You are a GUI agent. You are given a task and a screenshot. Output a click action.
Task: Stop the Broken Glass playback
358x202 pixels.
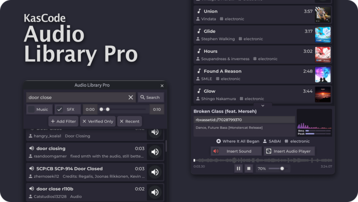point(249,169)
